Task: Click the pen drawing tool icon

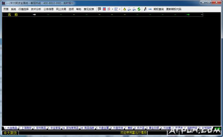Action: (x=145, y=9)
